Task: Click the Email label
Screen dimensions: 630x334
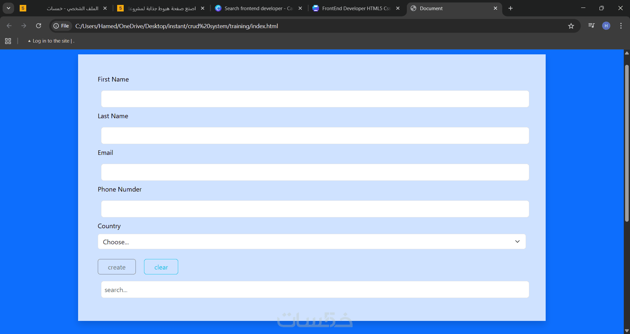Action: tap(105, 153)
